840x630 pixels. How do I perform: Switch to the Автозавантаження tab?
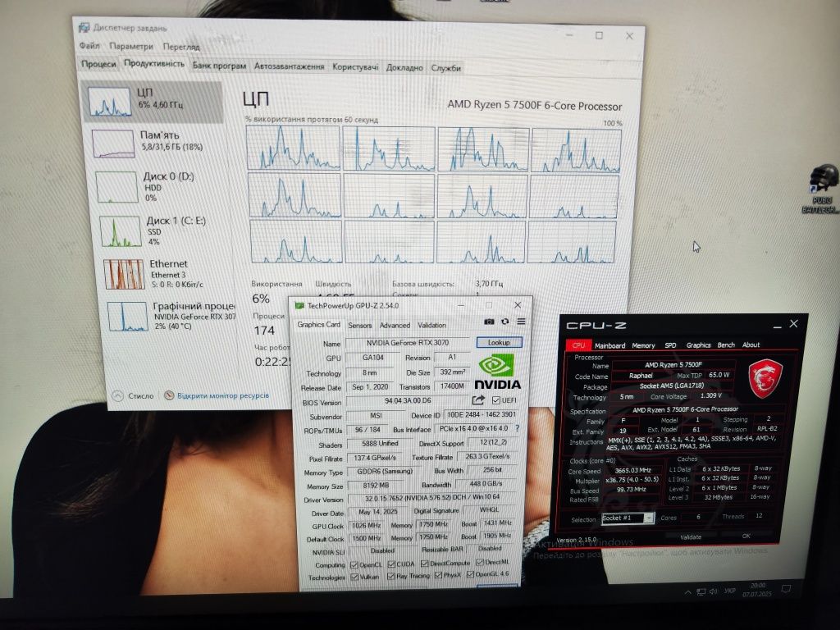tap(289, 66)
